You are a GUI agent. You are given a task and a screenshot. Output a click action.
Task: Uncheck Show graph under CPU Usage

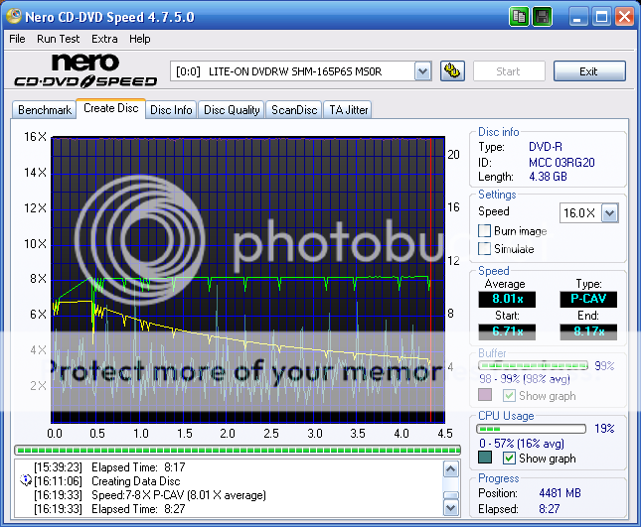point(509,459)
